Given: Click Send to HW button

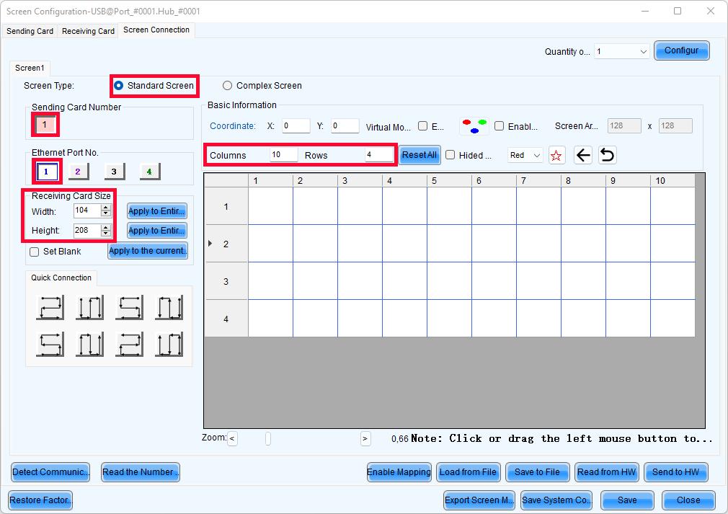Looking at the screenshot, I should pos(675,472).
